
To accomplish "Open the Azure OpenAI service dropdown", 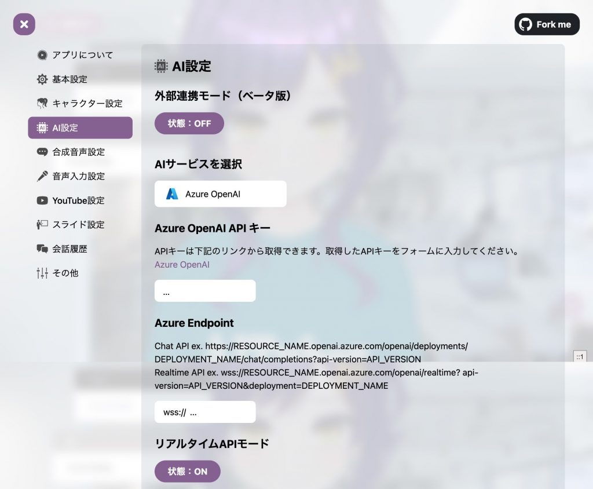I will click(x=221, y=194).
